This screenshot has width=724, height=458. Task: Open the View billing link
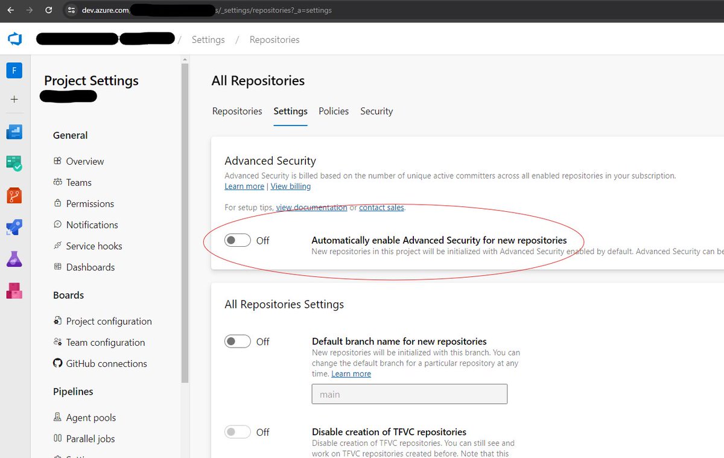291,186
